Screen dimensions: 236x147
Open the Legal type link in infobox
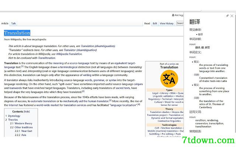155,93
